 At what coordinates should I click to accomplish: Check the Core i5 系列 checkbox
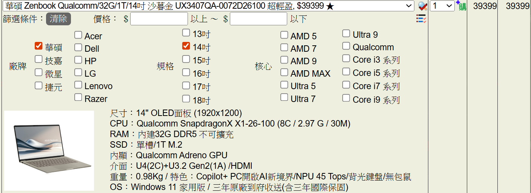[346, 72]
